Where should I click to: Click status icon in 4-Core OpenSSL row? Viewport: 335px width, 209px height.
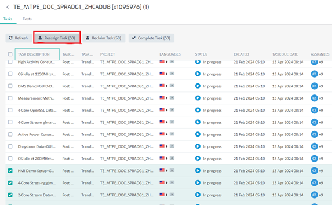198,110
